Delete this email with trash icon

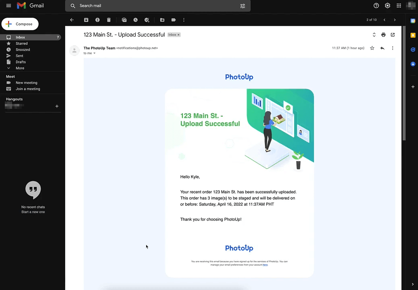click(x=109, y=20)
